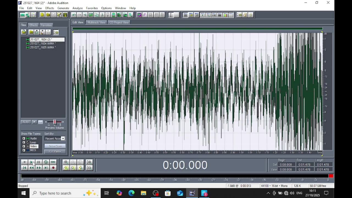This screenshot has height=198, width=352.
Task: Open the File menu
Action: pos(21,8)
